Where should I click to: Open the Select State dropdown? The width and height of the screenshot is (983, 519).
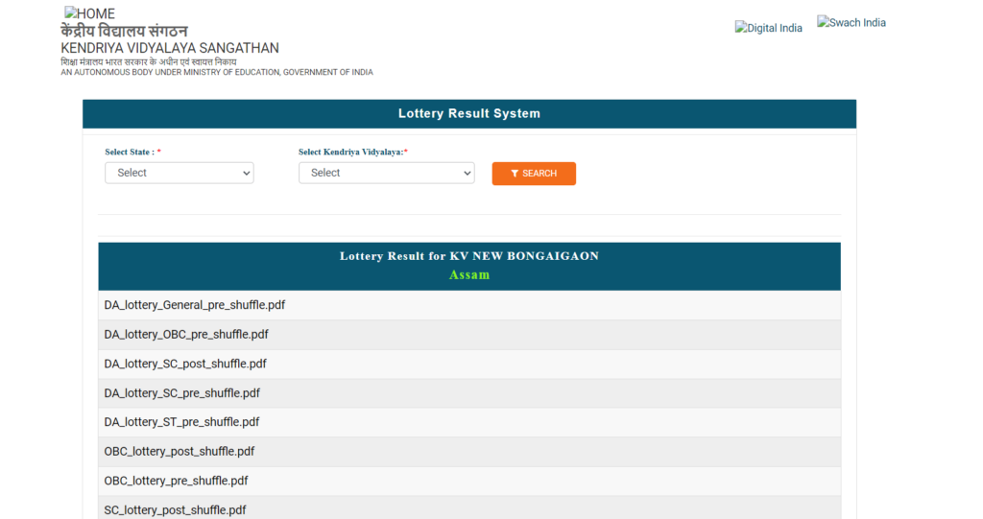click(x=180, y=173)
